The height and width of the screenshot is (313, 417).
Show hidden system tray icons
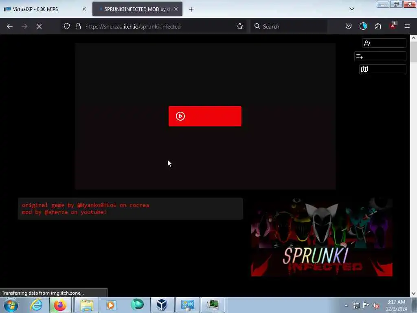pos(346,305)
